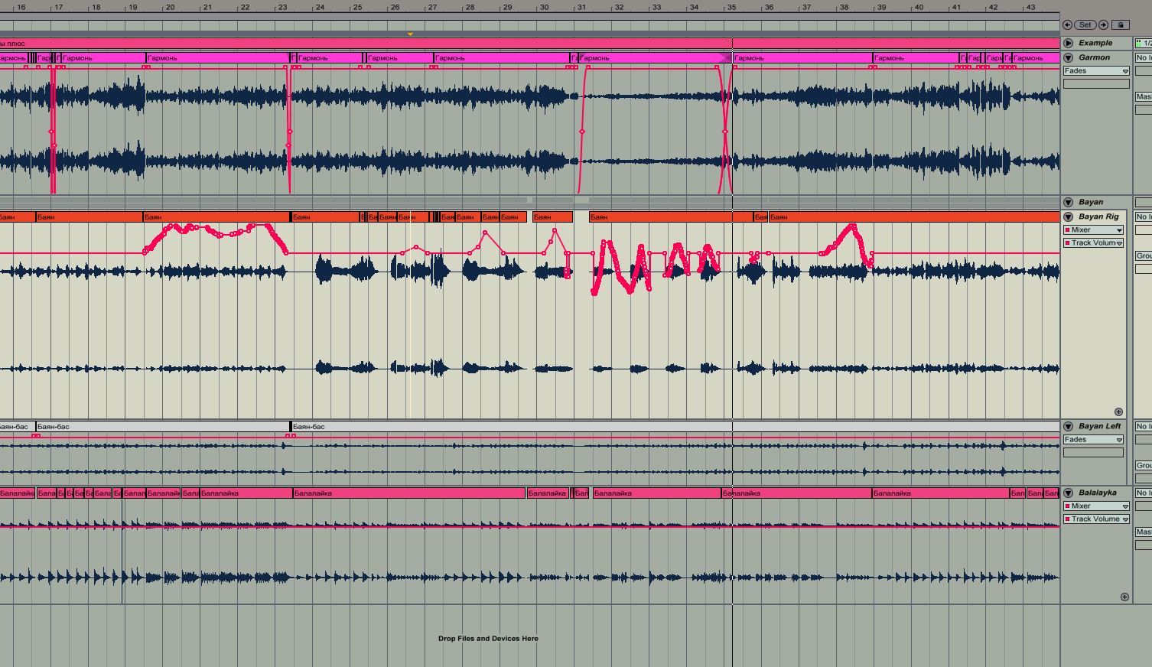
Task: Jump to the next locator arrow
Action: coord(1103,25)
